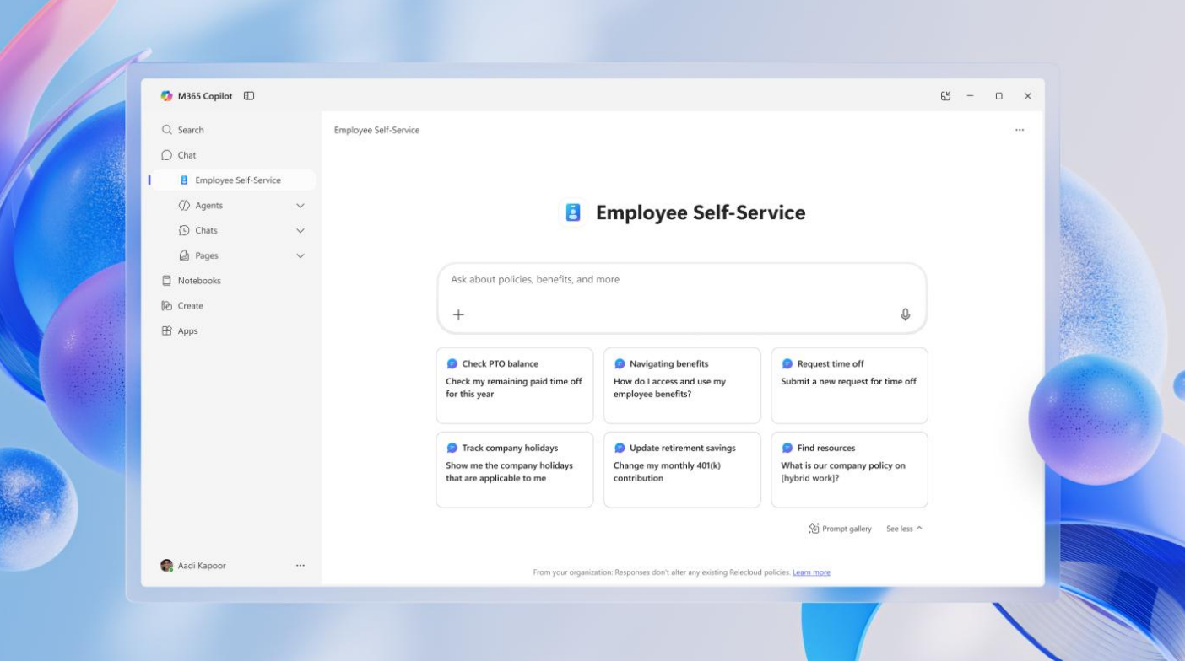
Task: Select the Navigating benefits prompt card
Action: point(682,385)
